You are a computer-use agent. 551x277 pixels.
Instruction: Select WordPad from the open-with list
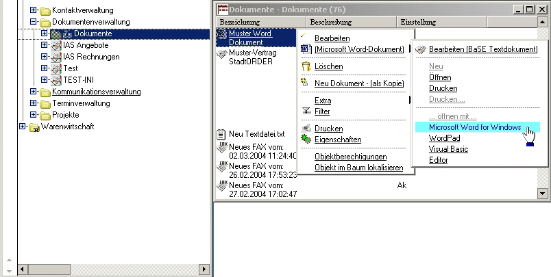pos(444,138)
